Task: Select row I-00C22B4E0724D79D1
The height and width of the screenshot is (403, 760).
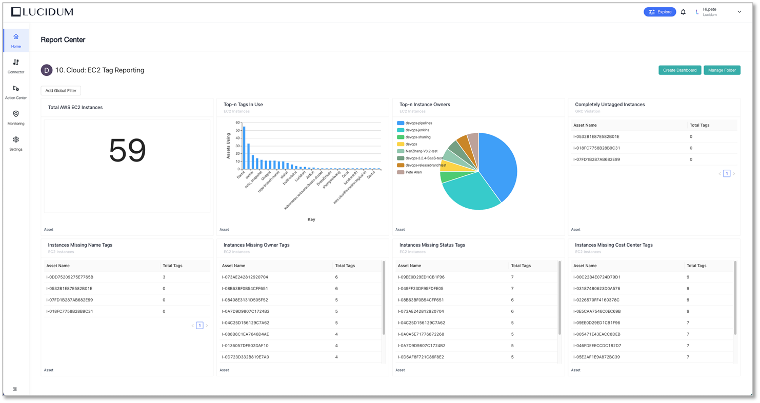Action: [x=652, y=277]
